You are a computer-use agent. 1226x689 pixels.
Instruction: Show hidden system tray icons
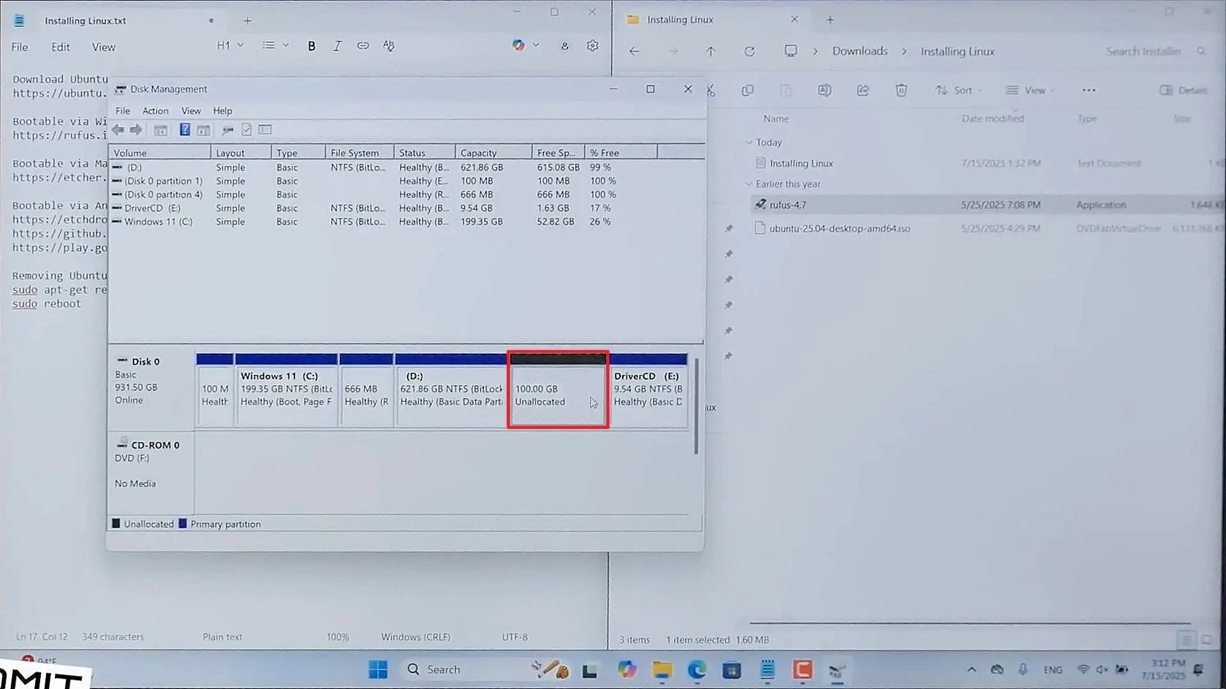(x=971, y=670)
